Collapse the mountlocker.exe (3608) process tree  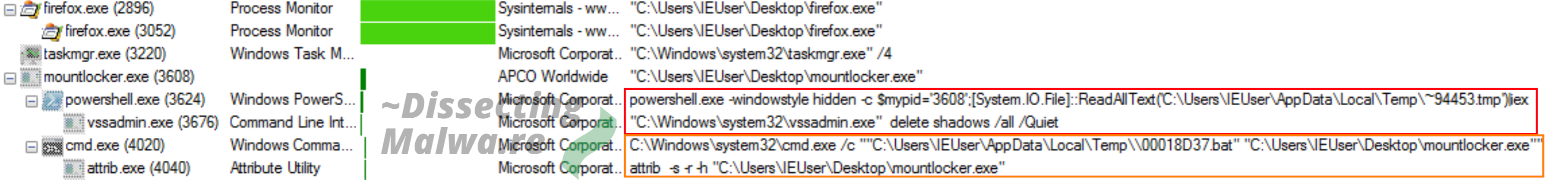[9, 77]
